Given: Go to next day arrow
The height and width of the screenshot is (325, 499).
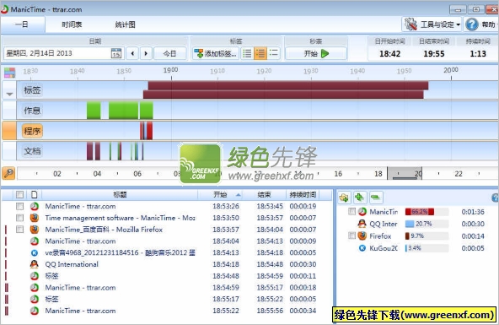Looking at the screenshot, I should coord(146,53).
